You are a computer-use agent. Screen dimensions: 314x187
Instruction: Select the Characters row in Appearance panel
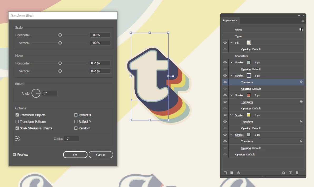[263, 56]
